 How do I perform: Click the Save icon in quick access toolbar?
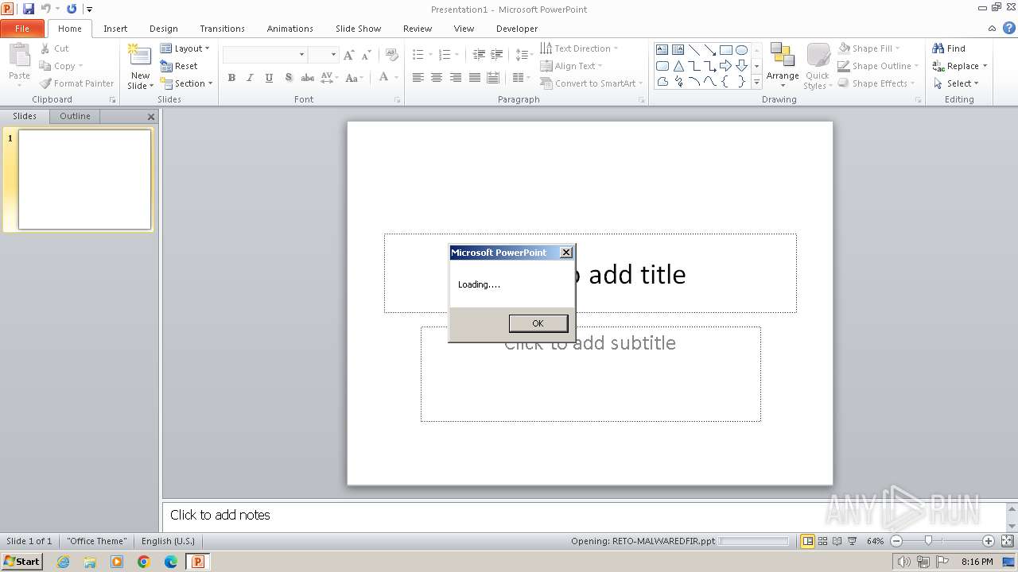click(29, 9)
